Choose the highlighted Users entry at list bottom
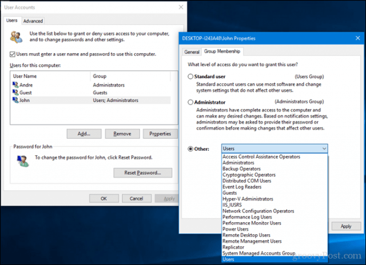The image size is (366, 265). click(274, 259)
